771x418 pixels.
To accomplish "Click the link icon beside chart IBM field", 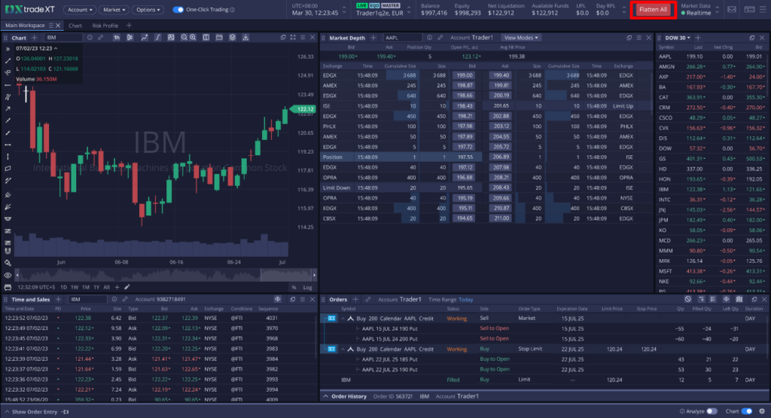I will point(100,38).
